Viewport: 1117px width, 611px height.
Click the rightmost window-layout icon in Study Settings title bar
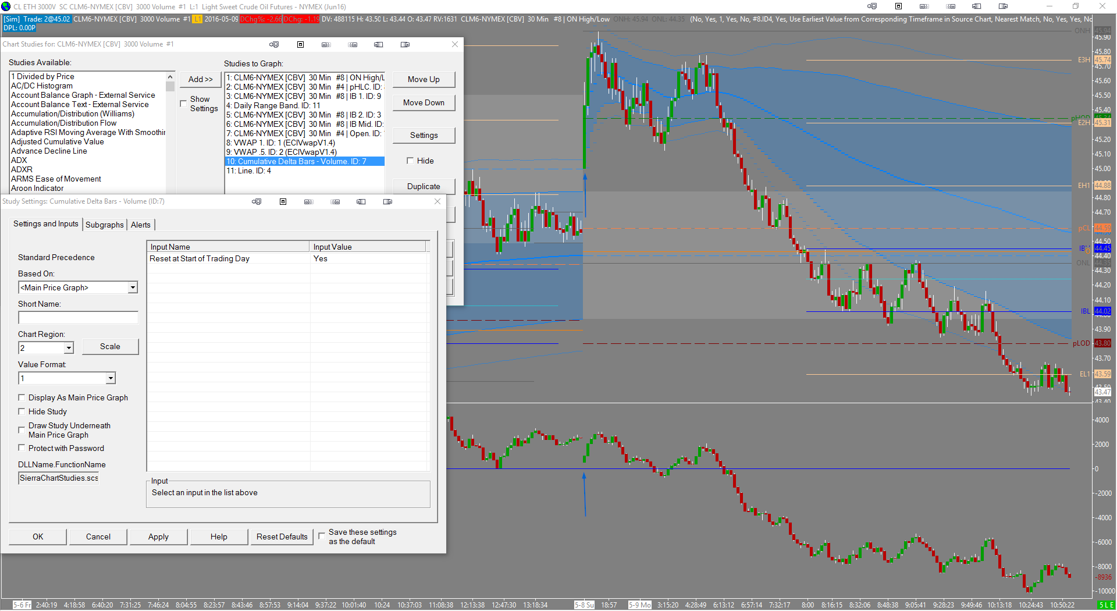tap(387, 201)
